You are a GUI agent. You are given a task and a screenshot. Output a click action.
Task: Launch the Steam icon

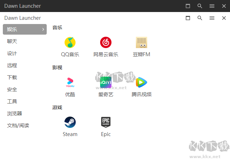coord(70,122)
